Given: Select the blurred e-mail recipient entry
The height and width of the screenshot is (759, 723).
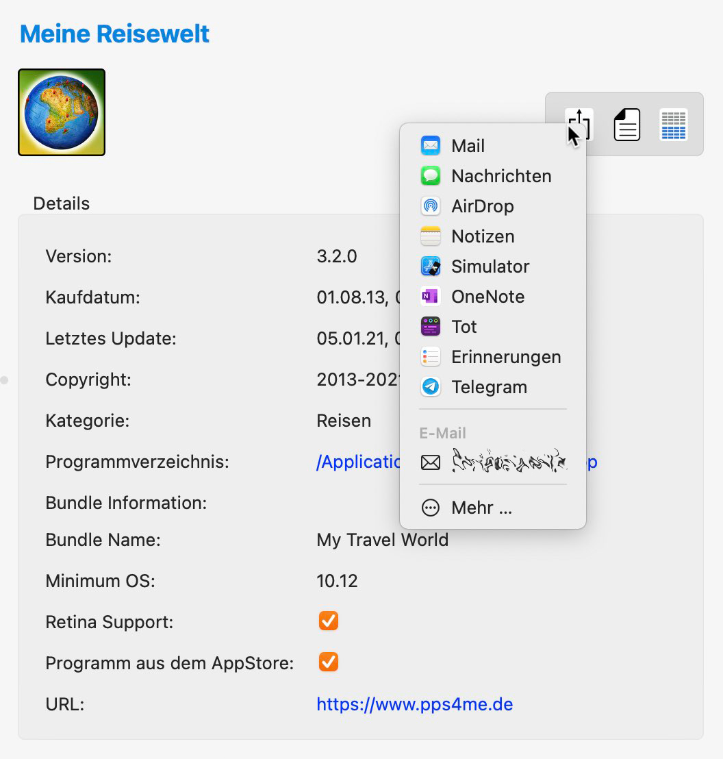Looking at the screenshot, I should [493, 462].
